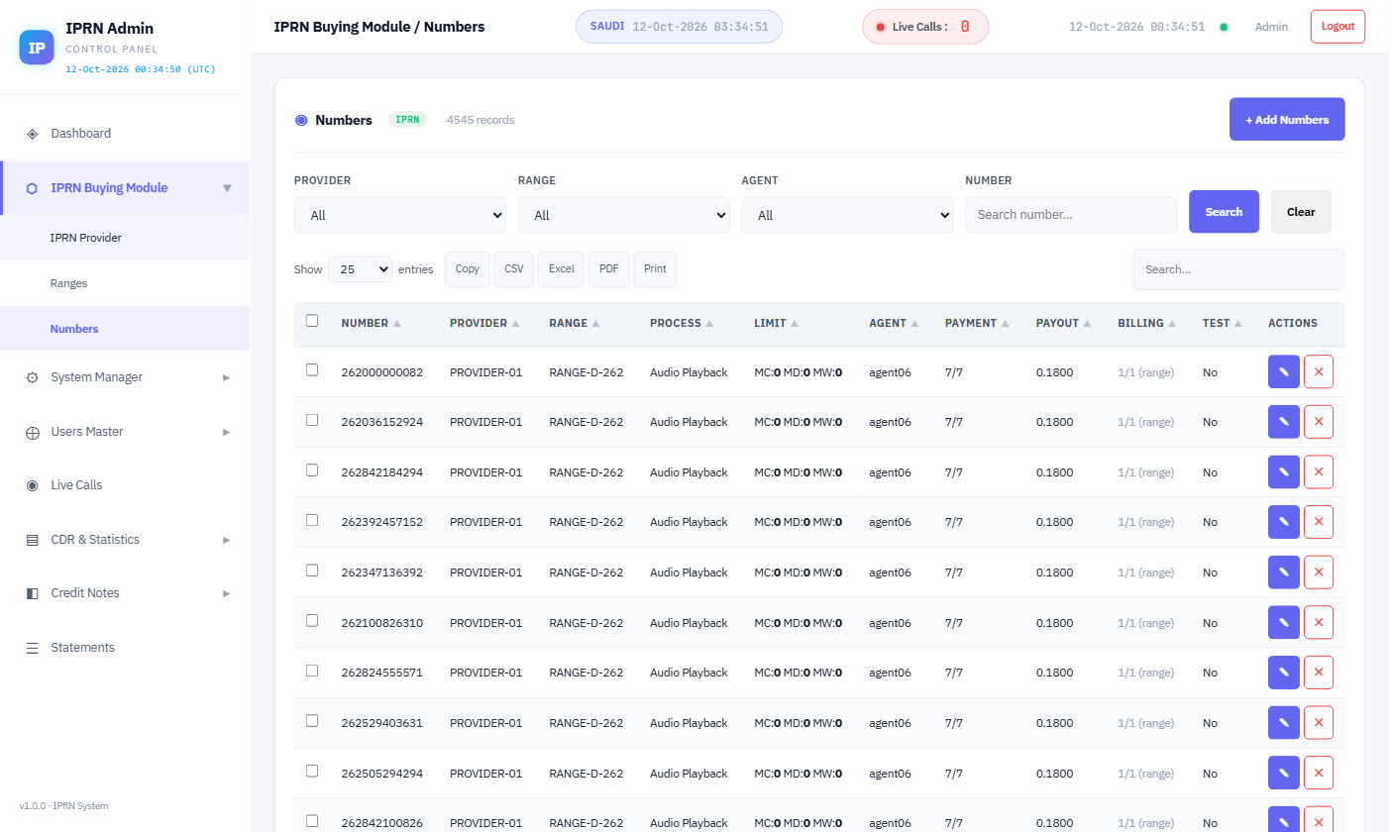Click the System Manager gear icon
This screenshot has width=1389, height=832.
pos(32,377)
